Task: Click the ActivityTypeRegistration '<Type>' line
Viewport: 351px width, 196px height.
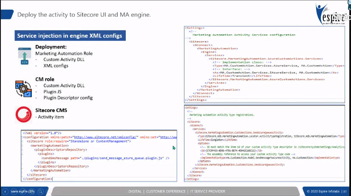Action: pyautogui.click(x=271, y=136)
